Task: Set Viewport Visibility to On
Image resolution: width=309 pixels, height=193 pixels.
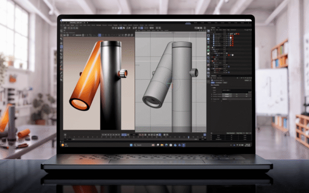Action: (x=237, y=95)
